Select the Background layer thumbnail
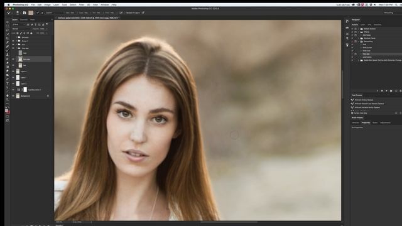The width and height of the screenshot is (402, 226). 18,96
